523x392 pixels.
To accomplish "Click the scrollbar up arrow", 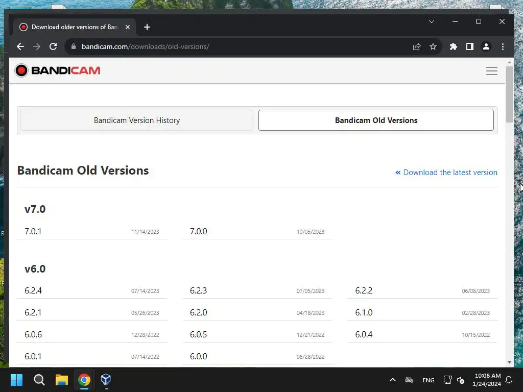I will pyautogui.click(x=509, y=62).
